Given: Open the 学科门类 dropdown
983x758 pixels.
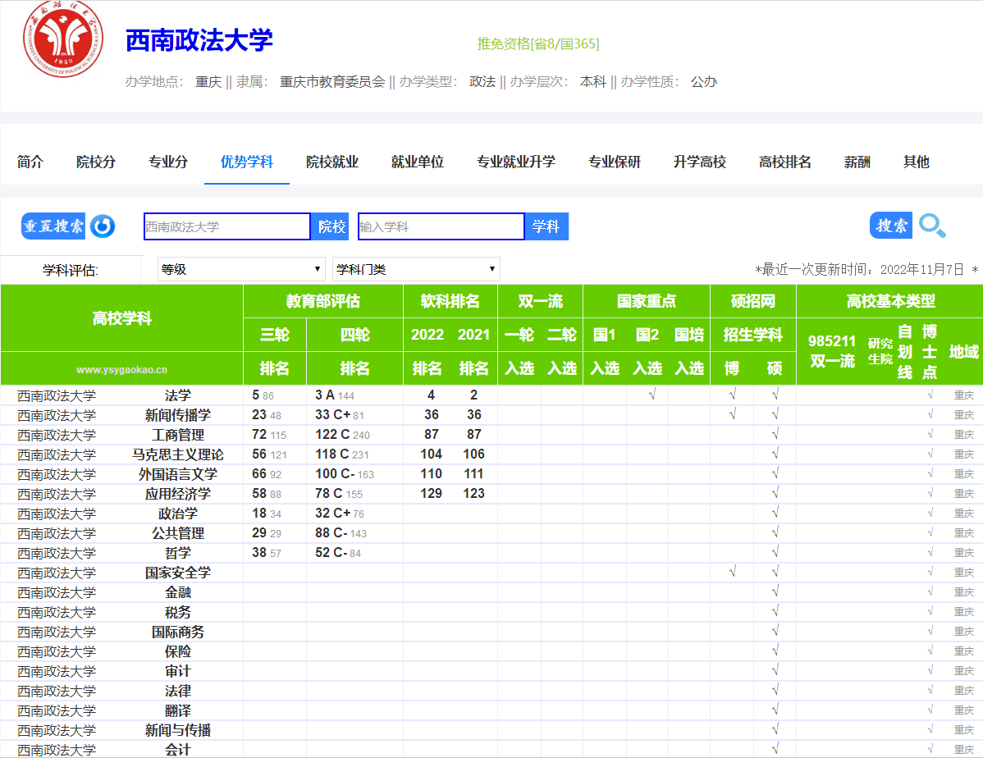Looking at the screenshot, I should click(x=416, y=270).
